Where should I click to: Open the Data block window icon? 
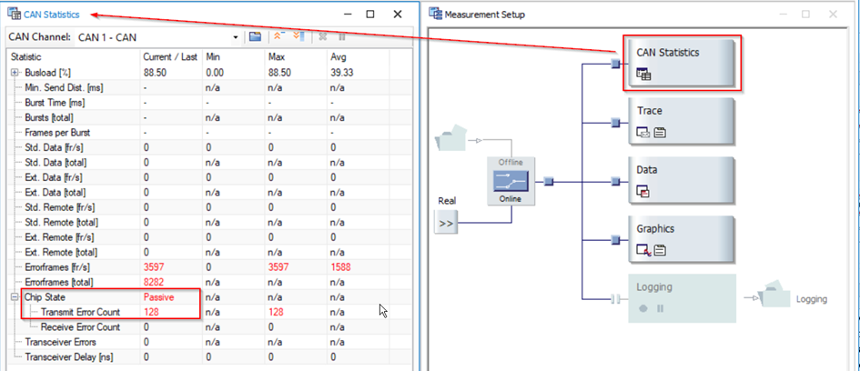point(643,192)
